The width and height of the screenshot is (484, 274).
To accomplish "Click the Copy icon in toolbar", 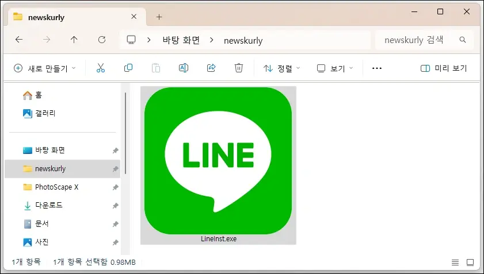I will pos(128,68).
